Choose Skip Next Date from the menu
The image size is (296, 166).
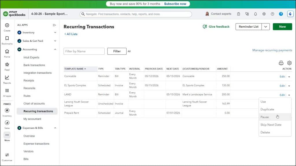[x=275, y=125]
